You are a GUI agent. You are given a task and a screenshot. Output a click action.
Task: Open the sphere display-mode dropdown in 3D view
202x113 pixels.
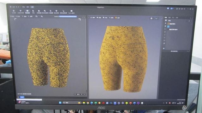coord(151,19)
